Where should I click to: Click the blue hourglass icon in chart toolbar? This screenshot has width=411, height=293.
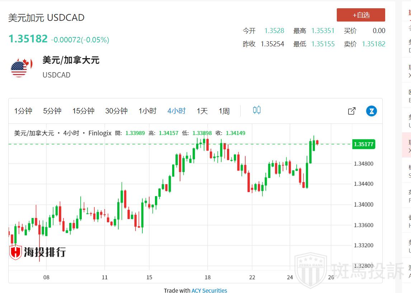point(372,111)
